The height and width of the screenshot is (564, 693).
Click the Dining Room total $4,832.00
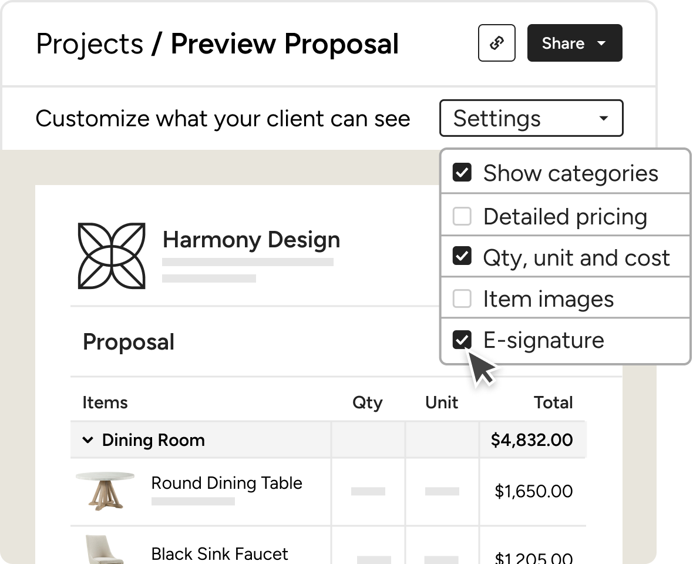click(x=531, y=440)
